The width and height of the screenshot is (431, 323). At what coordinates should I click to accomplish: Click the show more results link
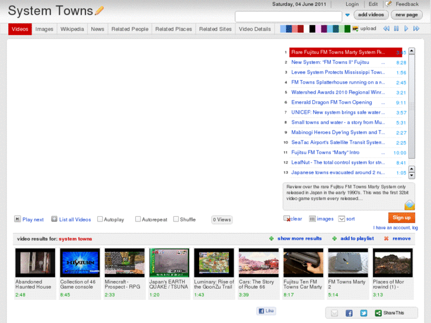pos(299,238)
